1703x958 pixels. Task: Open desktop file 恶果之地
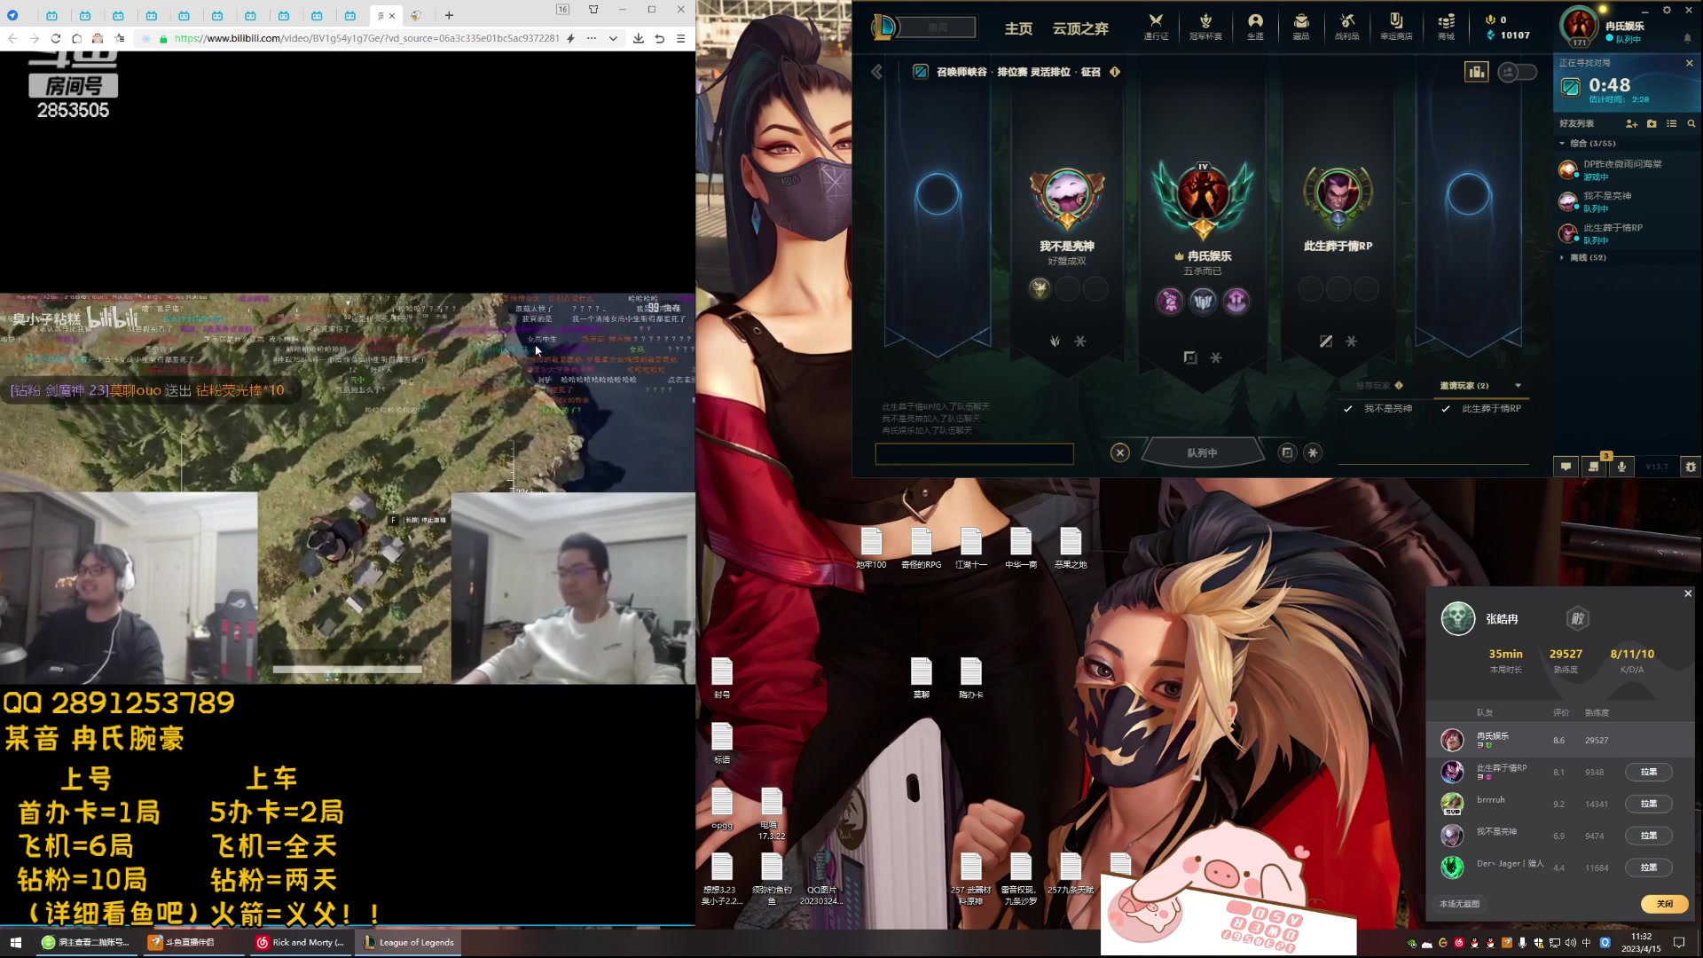1071,548
